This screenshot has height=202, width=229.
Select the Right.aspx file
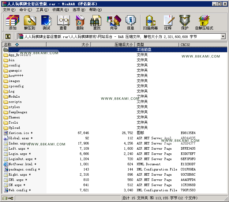[x=18, y=174]
